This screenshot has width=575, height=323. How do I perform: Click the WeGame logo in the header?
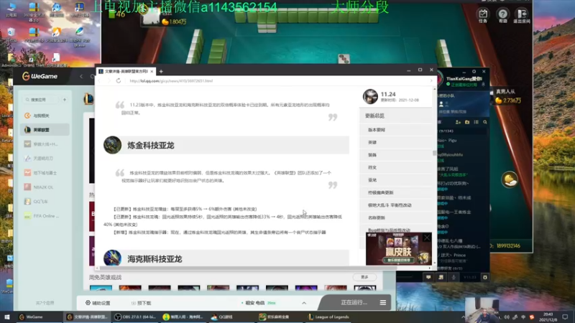pyautogui.click(x=40, y=76)
